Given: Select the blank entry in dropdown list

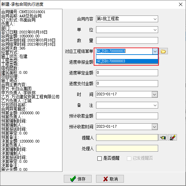Looking at the screenshot, I should (127, 57).
